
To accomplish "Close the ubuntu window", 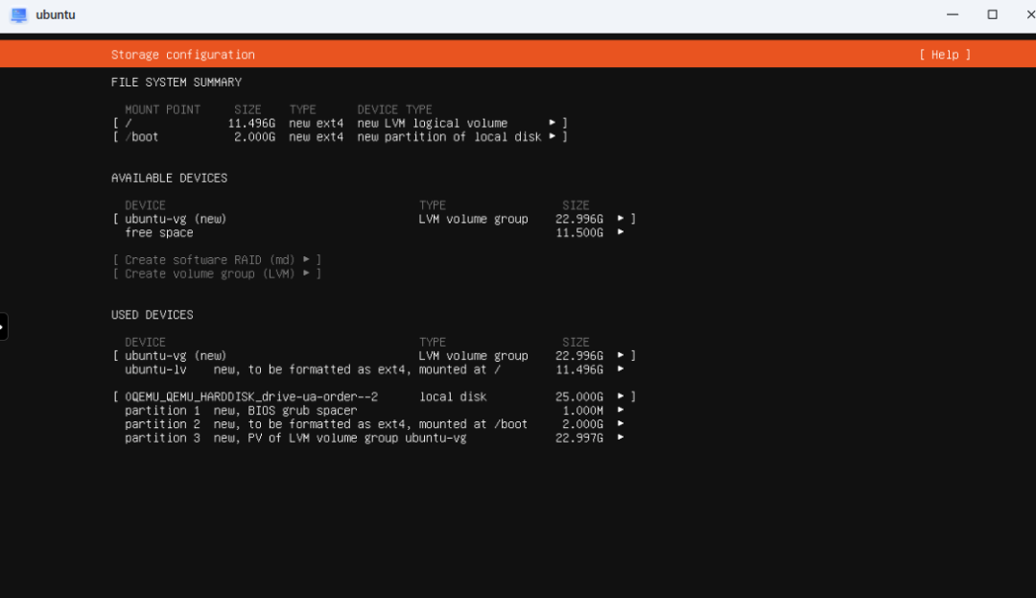I will (1029, 14).
